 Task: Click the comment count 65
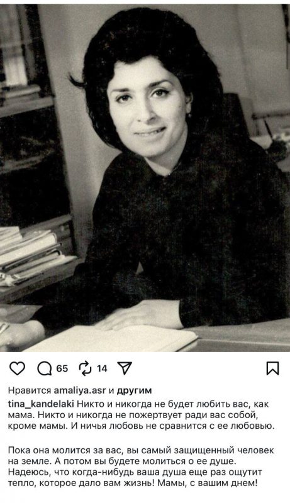pyautogui.click(x=62, y=368)
